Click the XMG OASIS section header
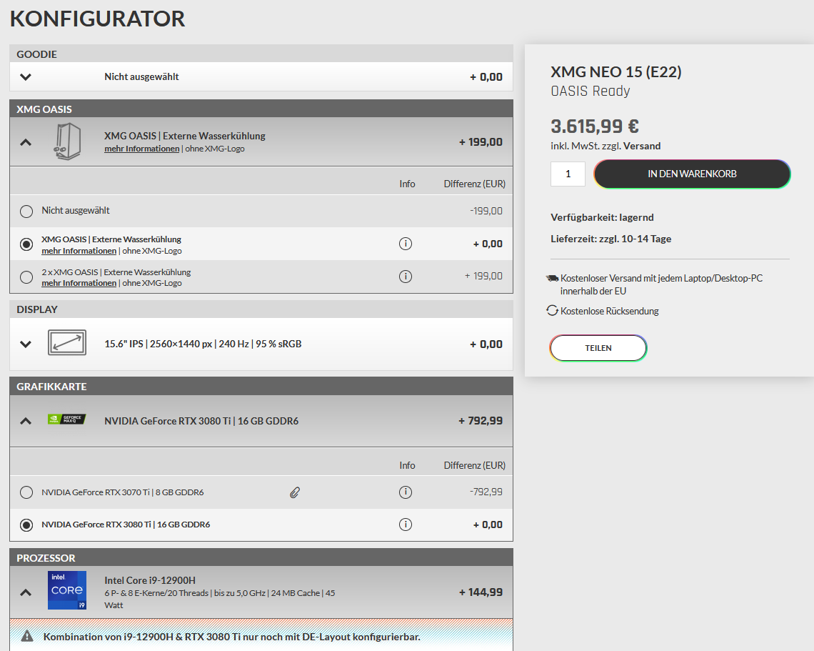 [261, 109]
